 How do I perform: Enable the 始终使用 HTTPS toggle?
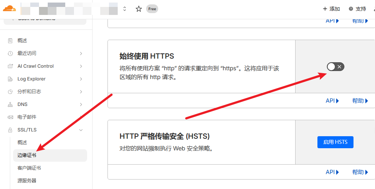tap(335, 67)
